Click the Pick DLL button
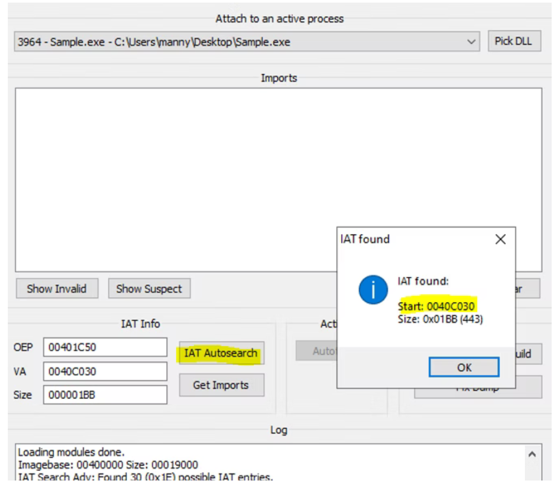The width and height of the screenshot is (556, 487). pyautogui.click(x=514, y=41)
